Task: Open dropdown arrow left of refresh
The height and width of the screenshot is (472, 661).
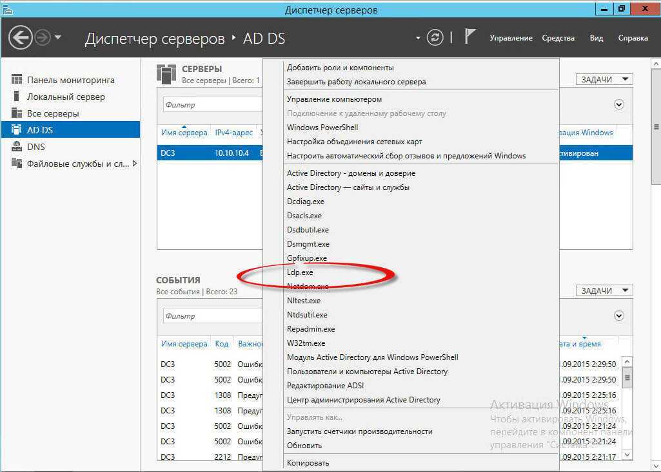Action: [418, 38]
